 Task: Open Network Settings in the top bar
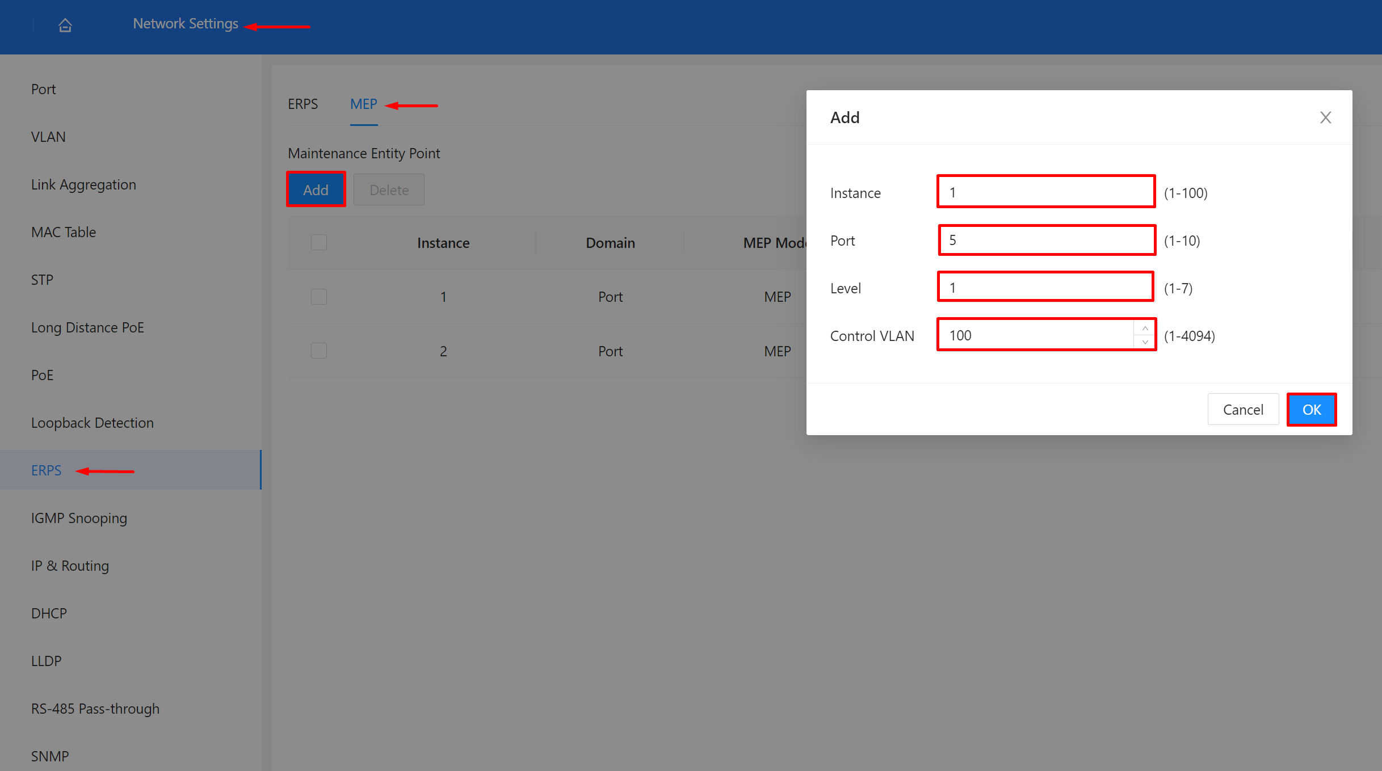click(x=186, y=23)
